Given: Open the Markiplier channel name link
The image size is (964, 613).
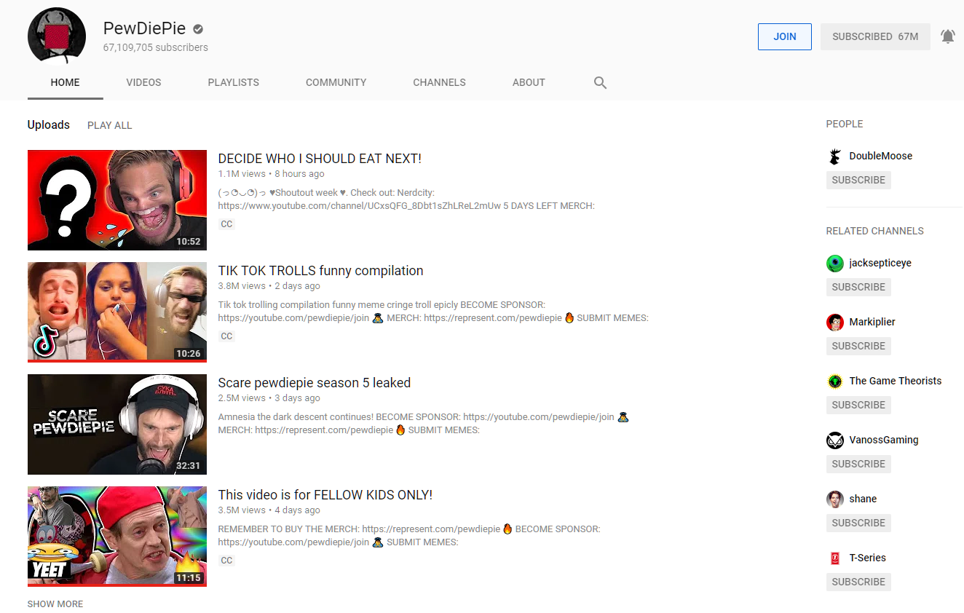Looking at the screenshot, I should pyautogui.click(x=872, y=322).
